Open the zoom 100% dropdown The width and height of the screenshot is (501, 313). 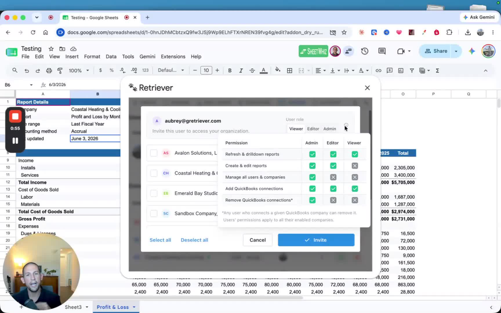(79, 70)
